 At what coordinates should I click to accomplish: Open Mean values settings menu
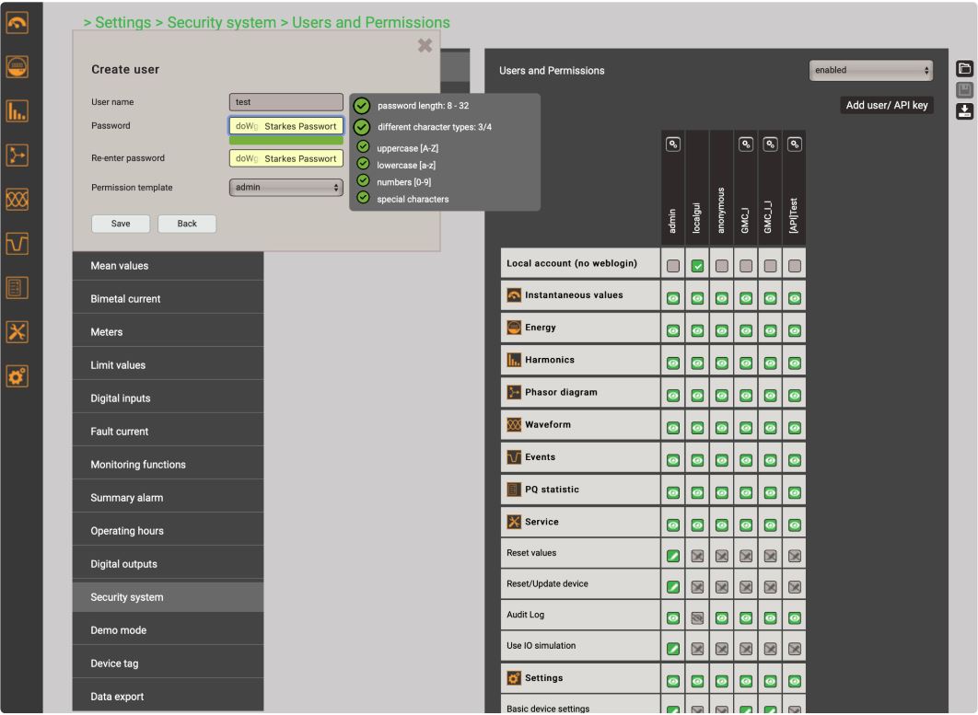(x=168, y=266)
